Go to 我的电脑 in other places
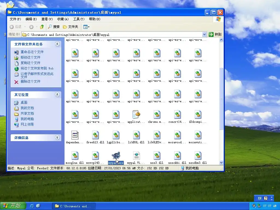280x210 pixels. click(27, 119)
